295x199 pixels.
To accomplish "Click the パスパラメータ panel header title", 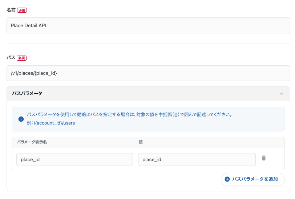I will [27, 94].
